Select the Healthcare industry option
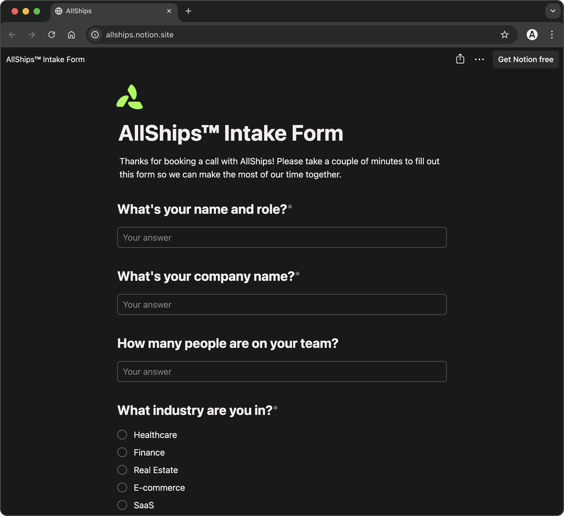564x516 pixels. coord(122,435)
